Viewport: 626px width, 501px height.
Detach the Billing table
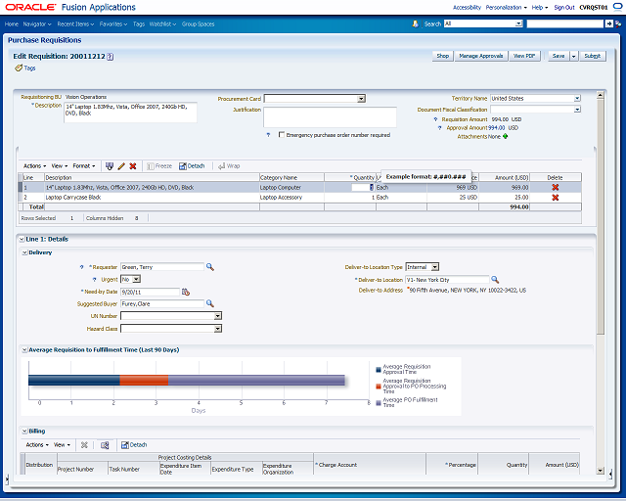pyautogui.click(x=134, y=445)
